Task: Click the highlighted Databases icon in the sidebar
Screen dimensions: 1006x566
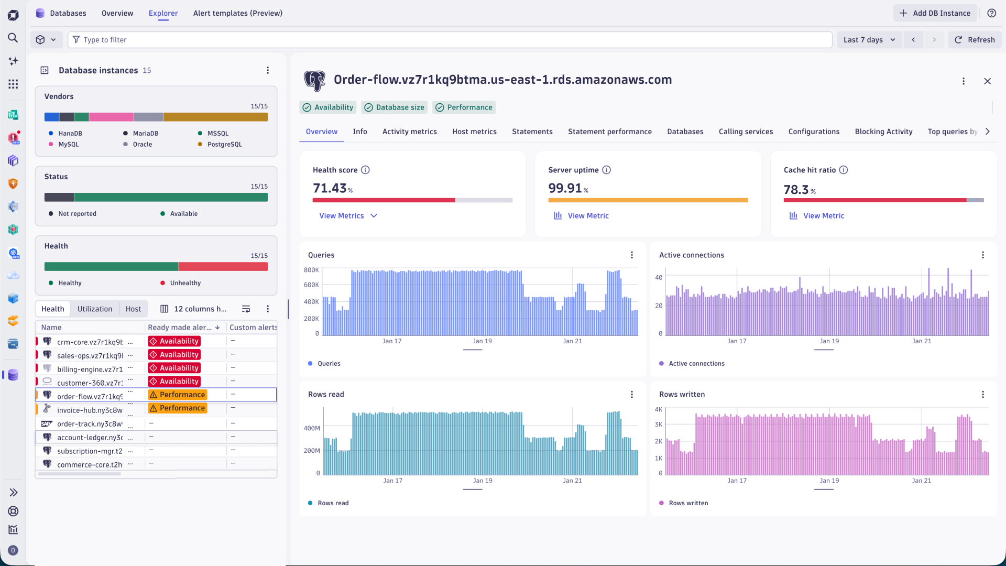Action: click(13, 375)
